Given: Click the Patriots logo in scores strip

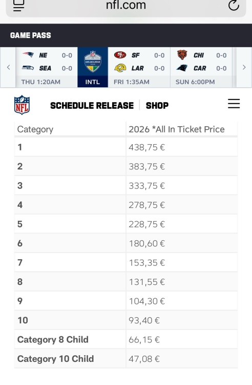Looking at the screenshot, I should coord(28,54).
